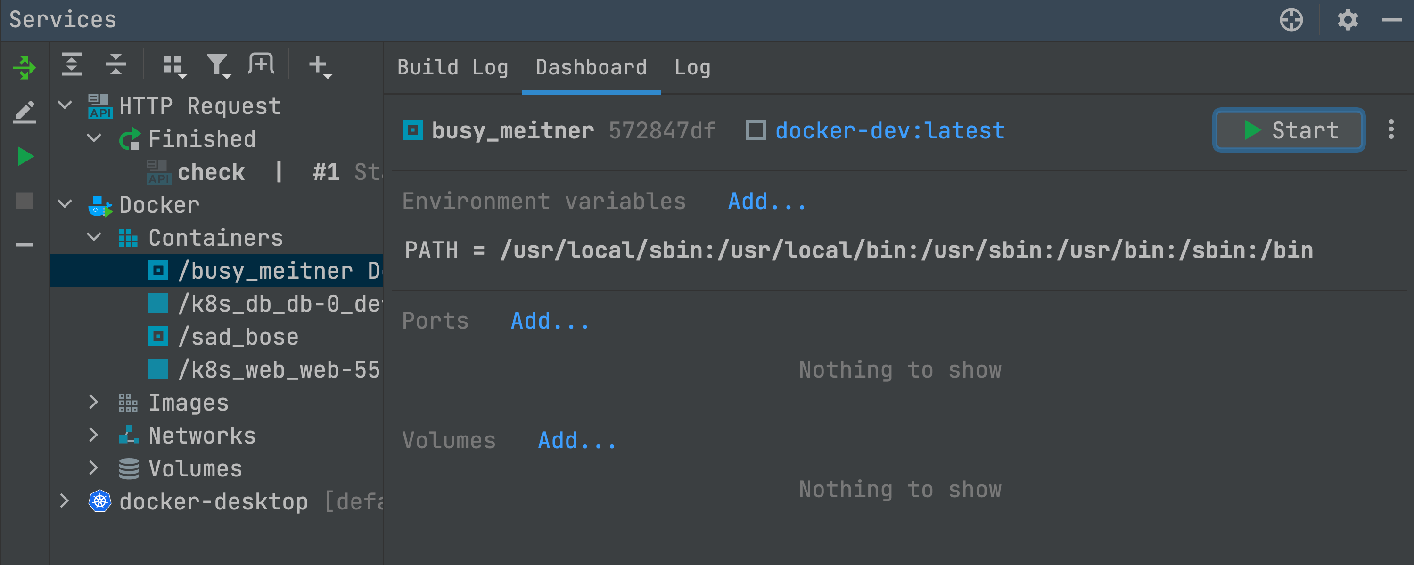Switch to the Build Log tab
The image size is (1414, 565).
tap(452, 67)
